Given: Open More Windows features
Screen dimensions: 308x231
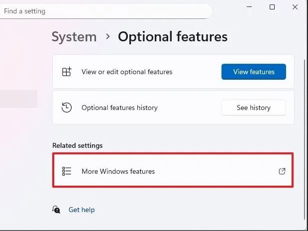Looking at the screenshot, I should coord(118,171).
